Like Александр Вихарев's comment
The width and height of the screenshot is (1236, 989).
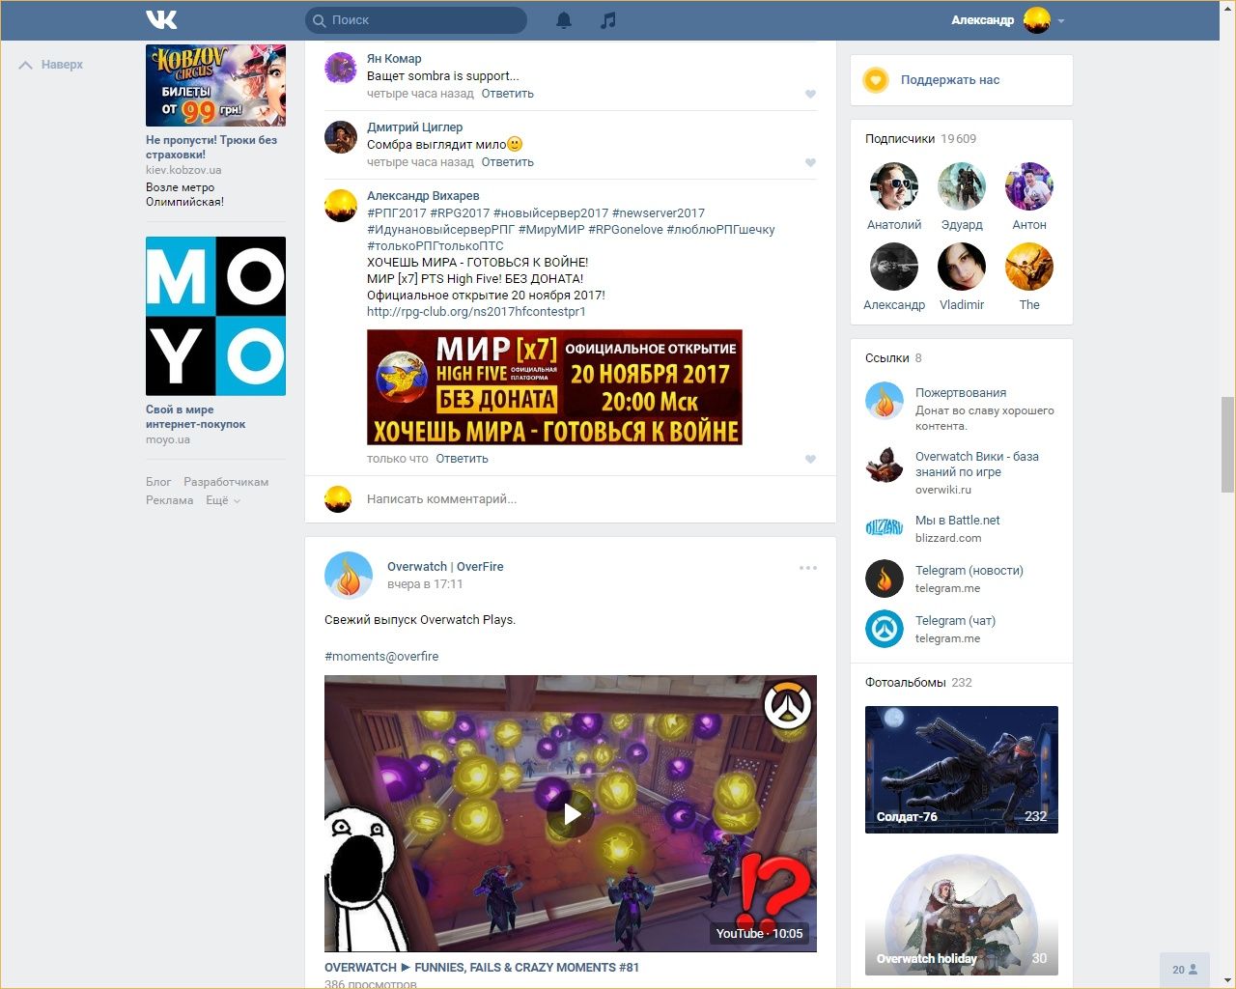(810, 459)
